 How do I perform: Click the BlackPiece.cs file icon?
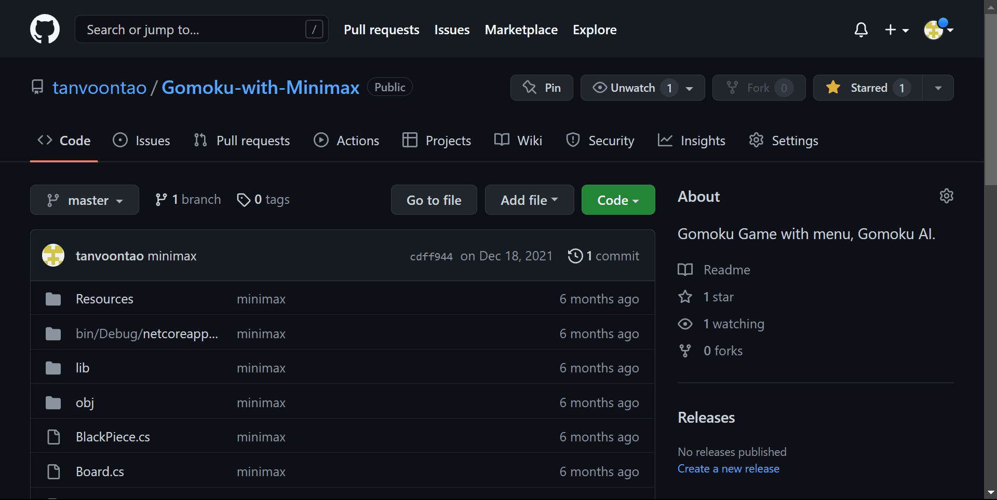click(x=53, y=437)
